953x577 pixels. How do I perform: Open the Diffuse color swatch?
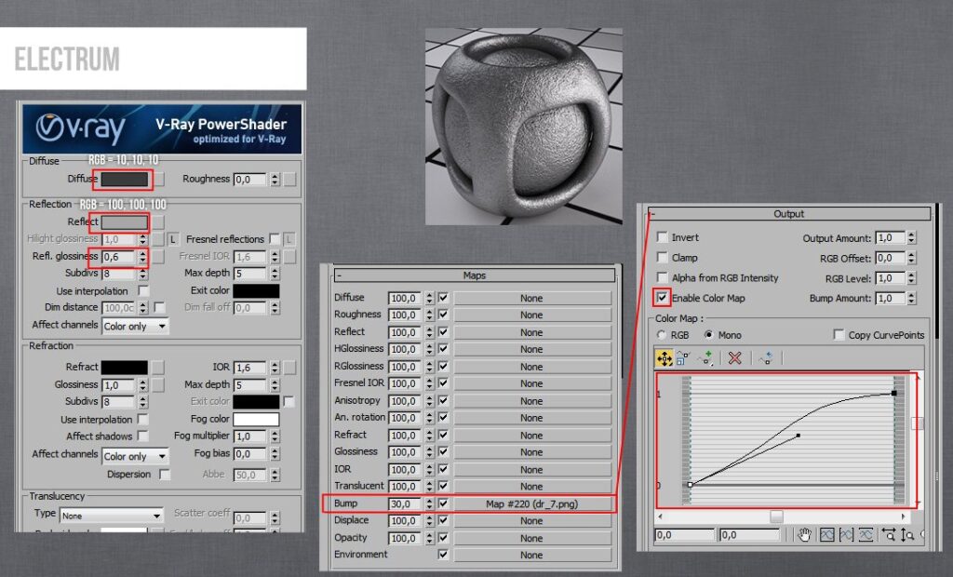coord(123,179)
